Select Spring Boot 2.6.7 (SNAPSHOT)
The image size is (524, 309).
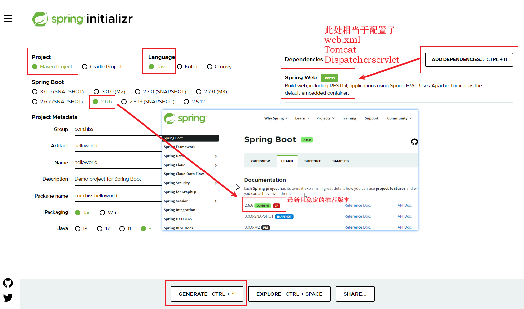click(57, 102)
